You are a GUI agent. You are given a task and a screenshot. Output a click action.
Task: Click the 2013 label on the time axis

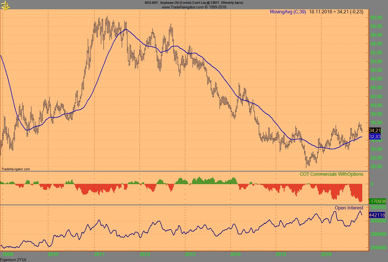pos(190,254)
